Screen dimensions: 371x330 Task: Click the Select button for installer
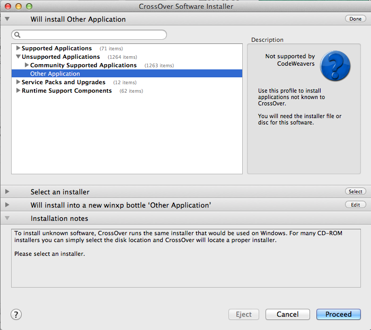pyautogui.click(x=356, y=191)
